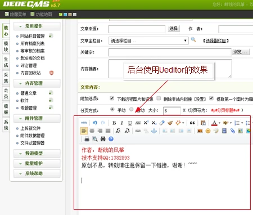Screen dimensions: 253x215
Task: Insert an ordered list
Action: pyautogui.click(x=237, y=123)
